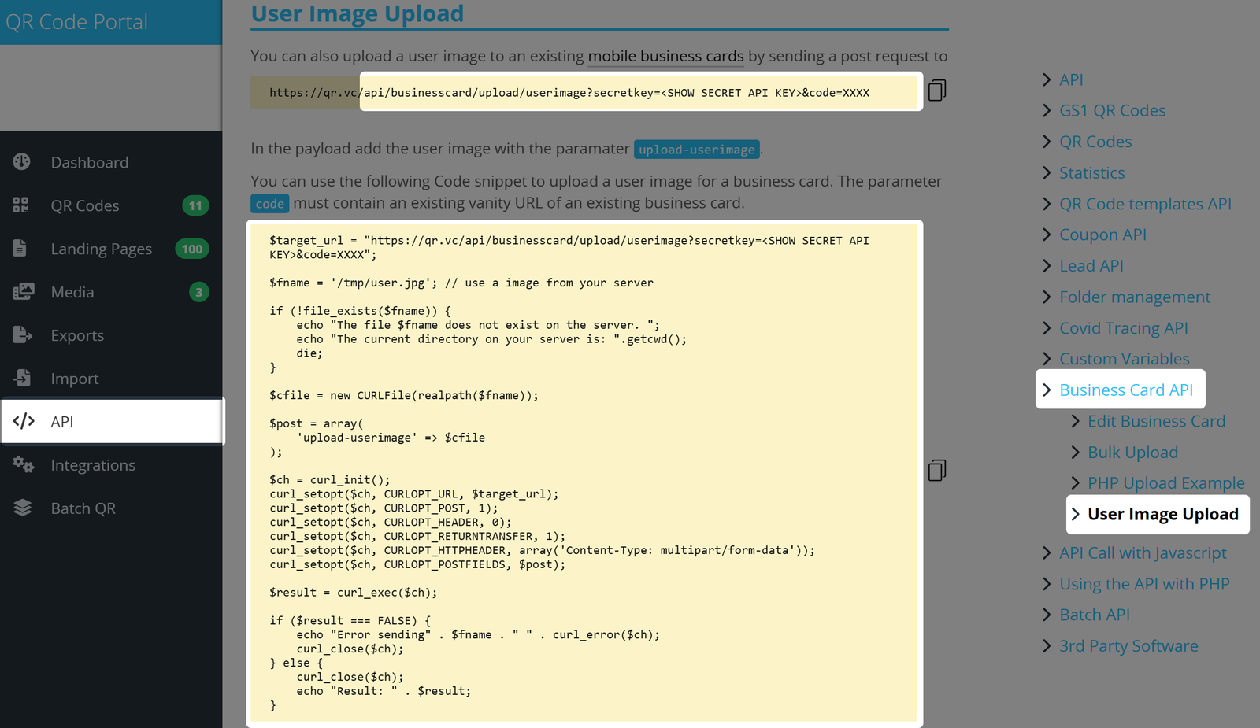Viewport: 1260px width, 728px height.
Task: Click the Media images icon
Action: pyautogui.click(x=23, y=292)
